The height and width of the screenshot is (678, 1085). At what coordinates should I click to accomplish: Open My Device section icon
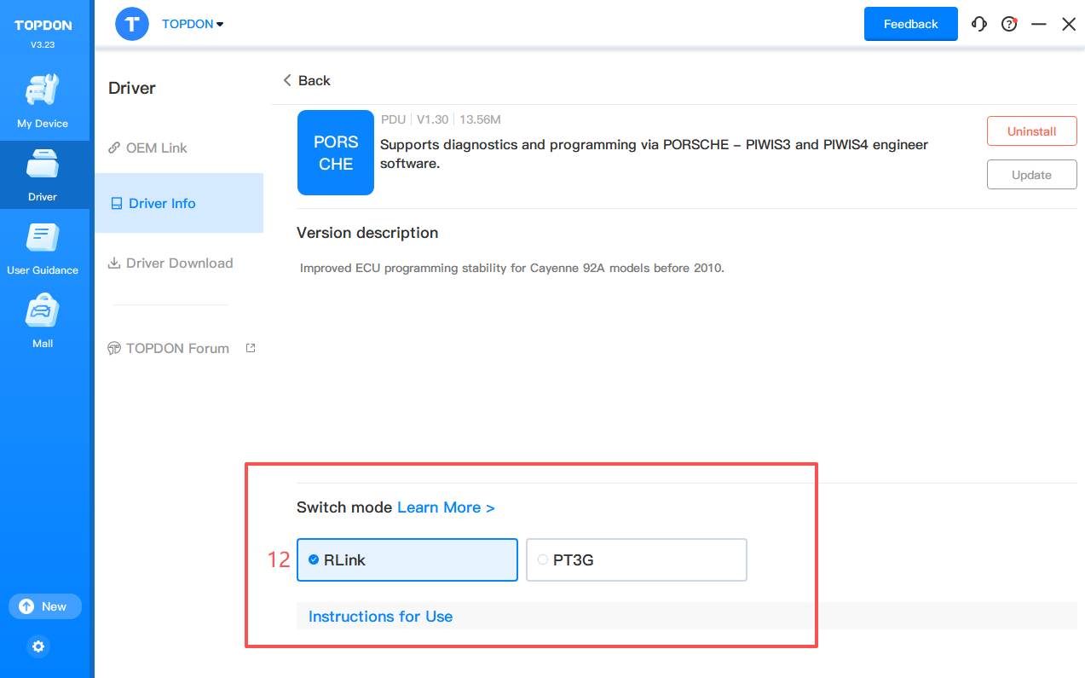click(x=43, y=91)
